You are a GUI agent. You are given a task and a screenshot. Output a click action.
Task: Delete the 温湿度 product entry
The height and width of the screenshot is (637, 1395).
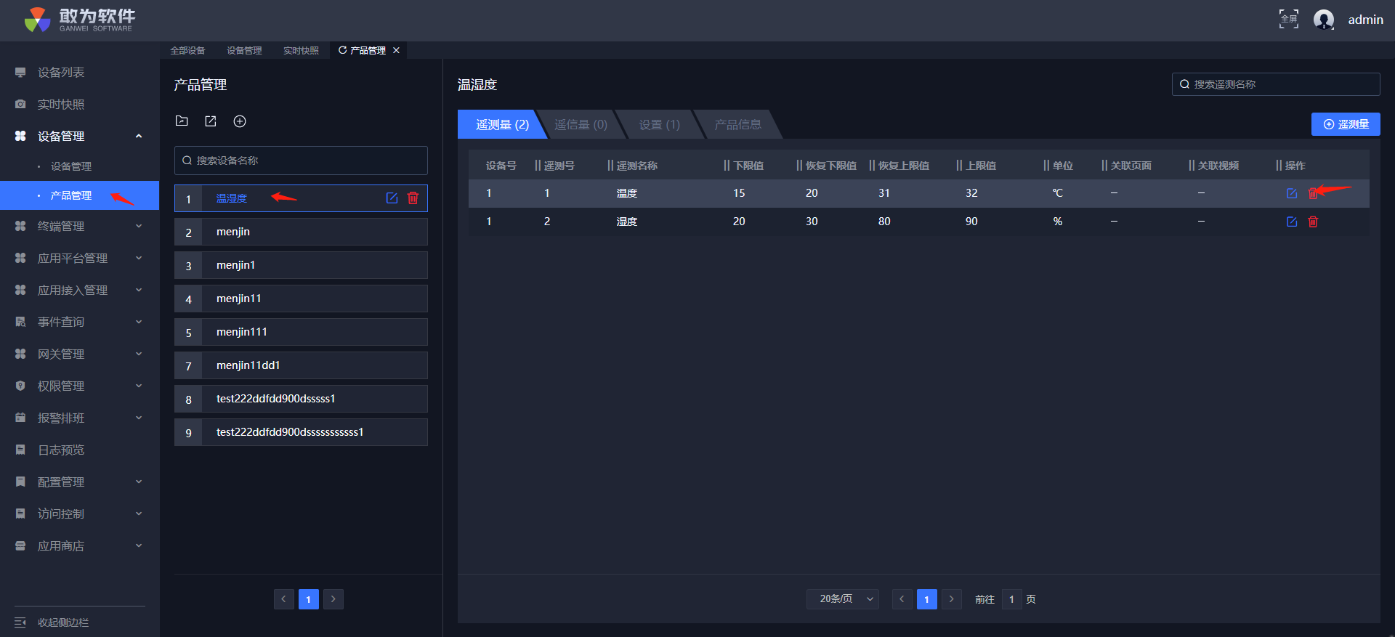(x=413, y=198)
